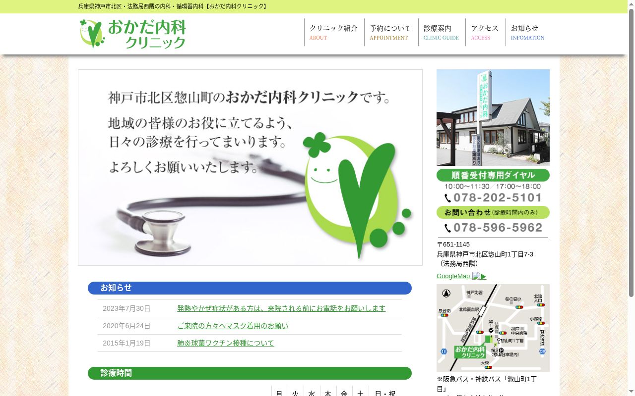
Task: Open the お知らせ INFORMATION menu
Action: coord(528,32)
